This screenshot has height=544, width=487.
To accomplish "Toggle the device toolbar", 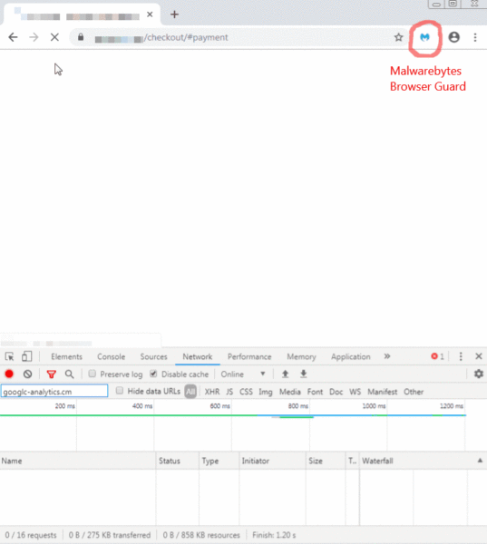I will pyautogui.click(x=26, y=356).
